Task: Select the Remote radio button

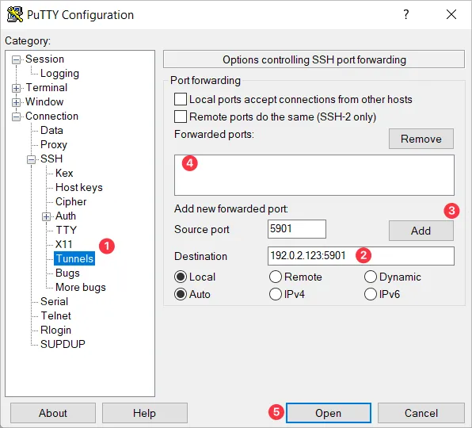Action: 276,277
